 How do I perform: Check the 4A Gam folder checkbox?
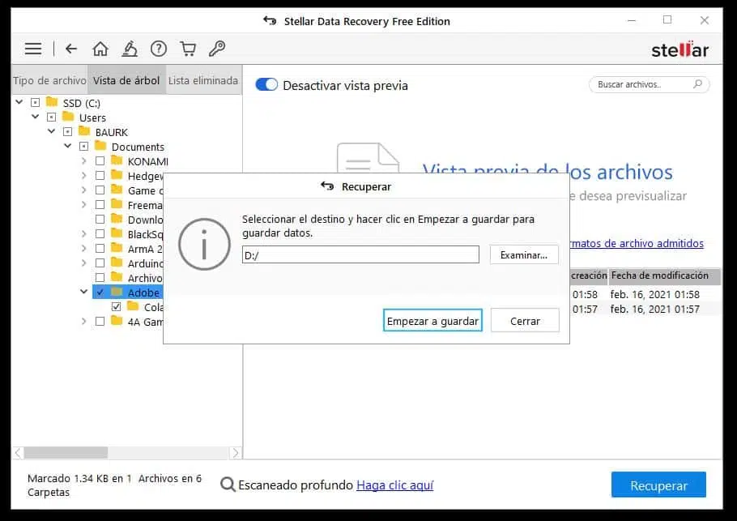(x=100, y=321)
